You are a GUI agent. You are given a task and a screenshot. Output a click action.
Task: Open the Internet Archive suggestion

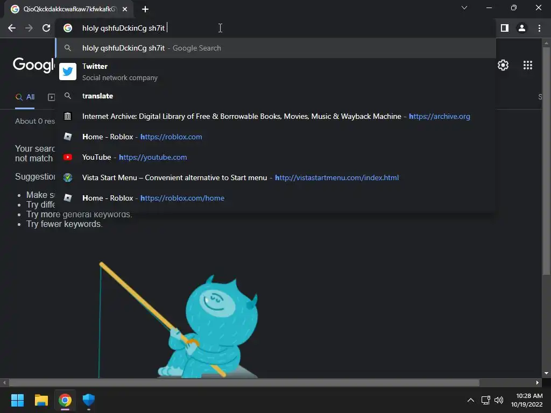(276, 116)
